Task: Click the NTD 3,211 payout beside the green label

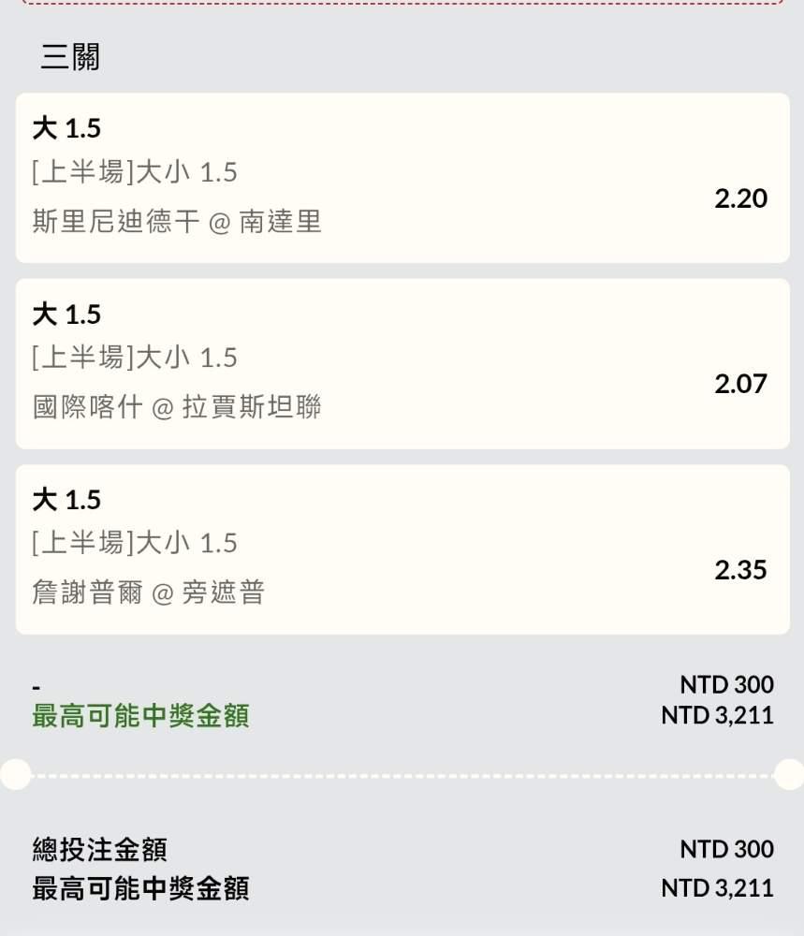Action: pos(717,716)
